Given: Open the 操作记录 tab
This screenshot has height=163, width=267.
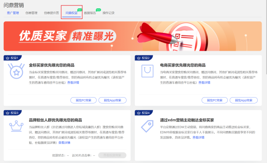Looking at the screenshot, I should (108, 13).
